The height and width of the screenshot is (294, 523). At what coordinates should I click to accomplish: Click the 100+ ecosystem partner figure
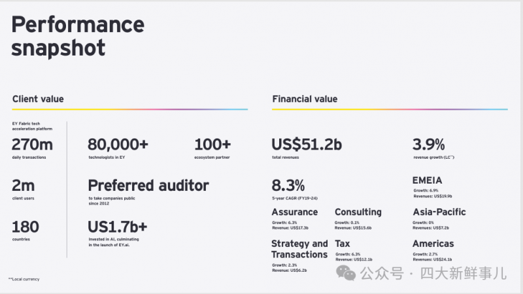click(x=212, y=144)
